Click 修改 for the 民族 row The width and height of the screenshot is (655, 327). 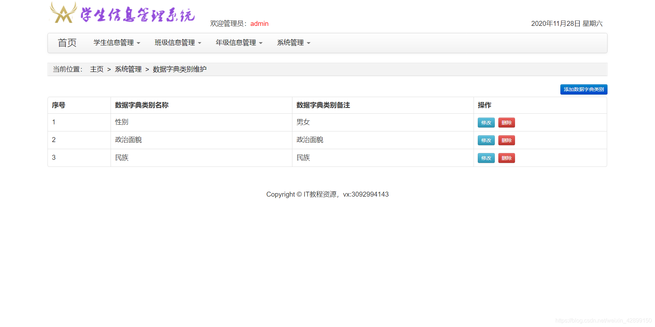pyautogui.click(x=486, y=158)
